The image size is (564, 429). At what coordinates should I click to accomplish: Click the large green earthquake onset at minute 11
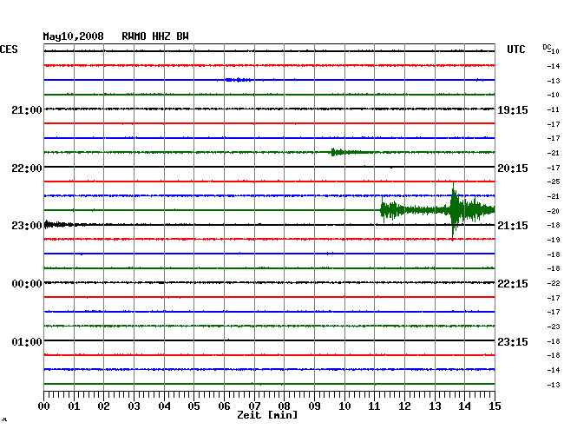pos(383,209)
